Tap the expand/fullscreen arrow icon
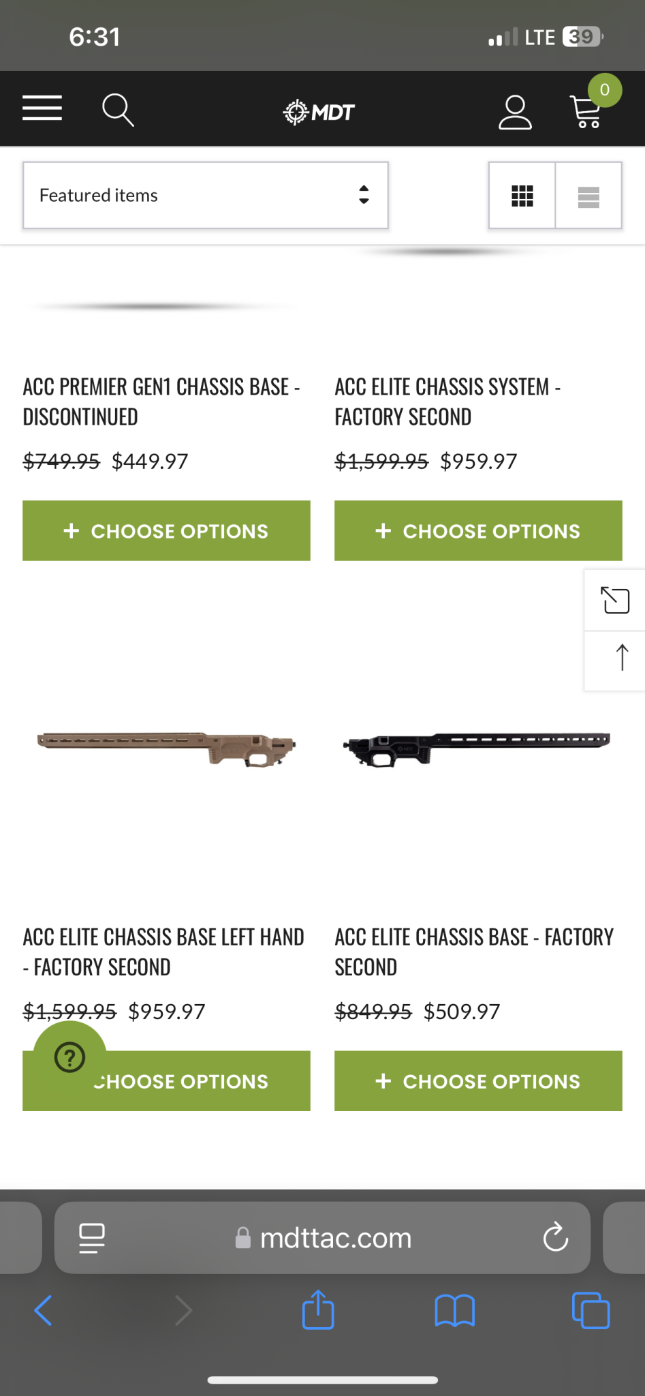 (615, 601)
